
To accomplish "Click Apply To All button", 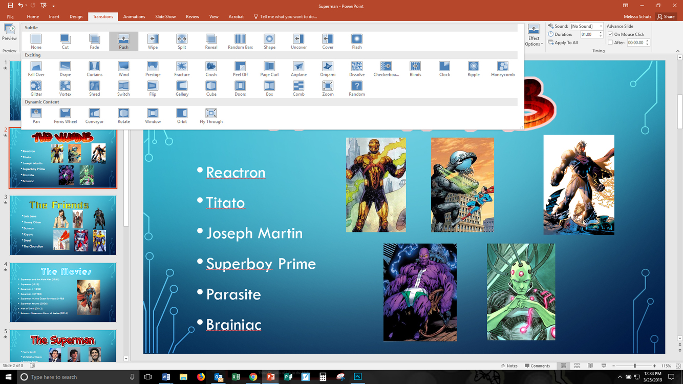I will coord(563,42).
